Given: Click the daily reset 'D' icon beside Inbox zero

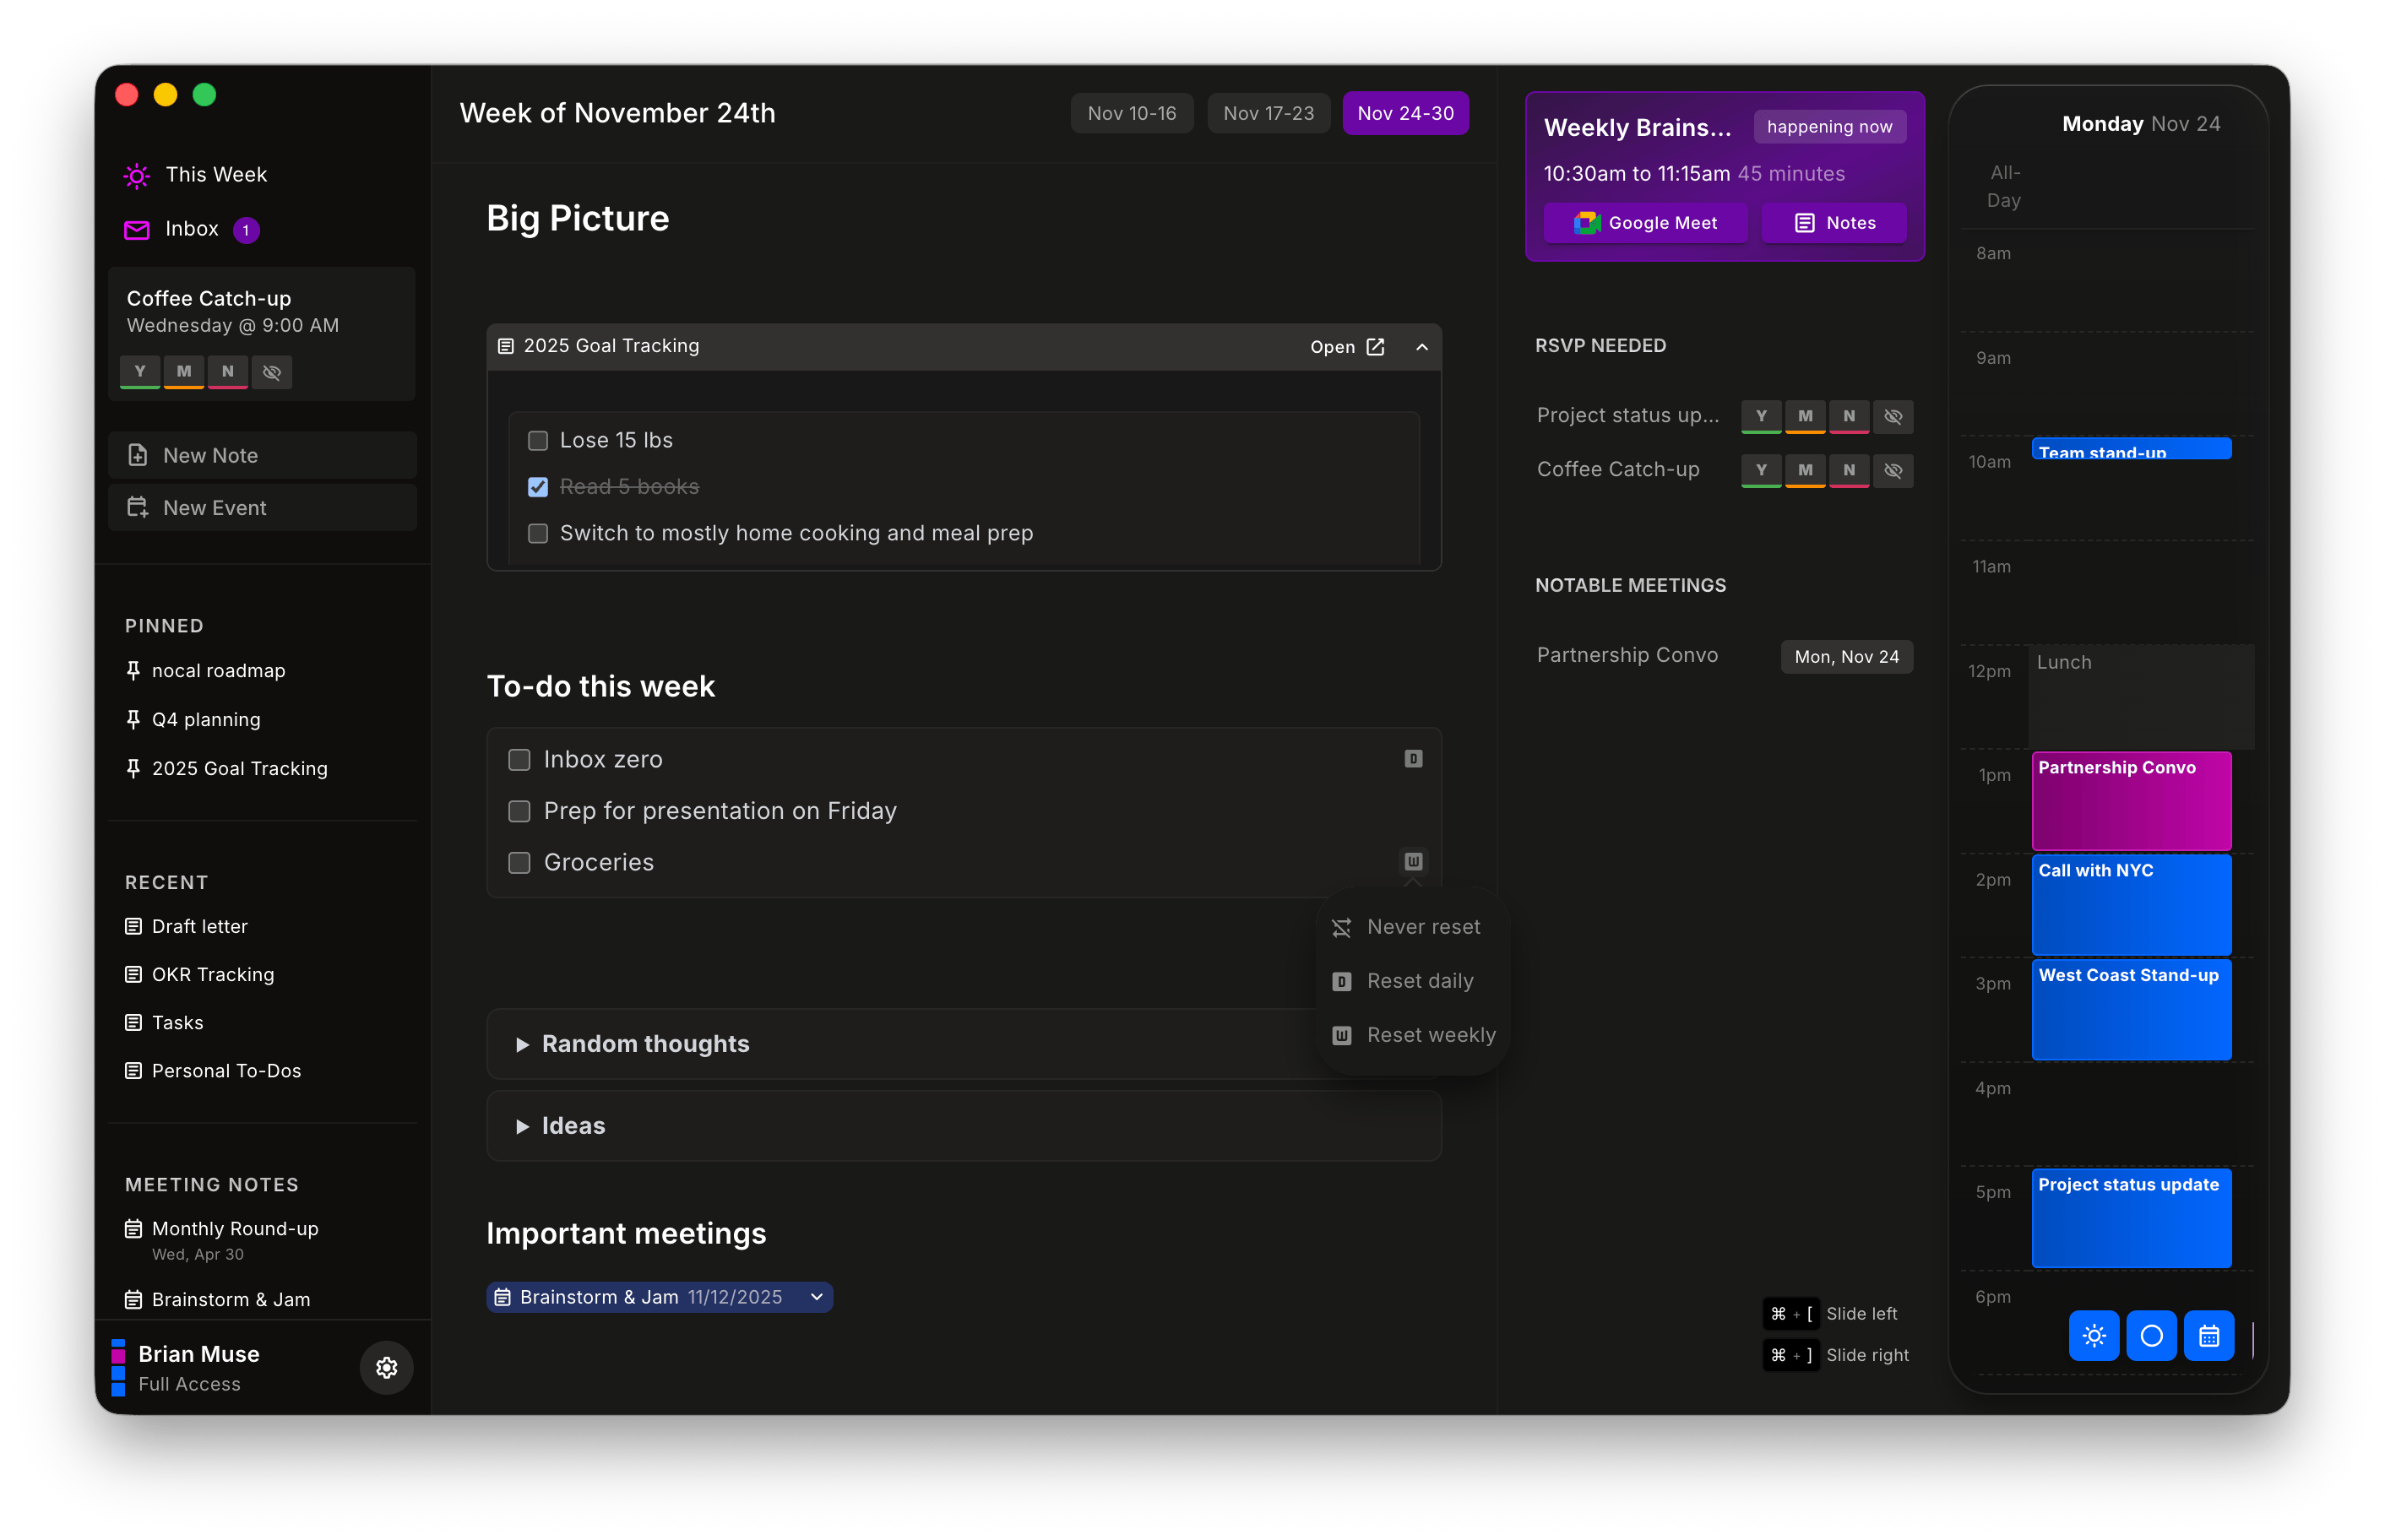Looking at the screenshot, I should pos(1413,759).
